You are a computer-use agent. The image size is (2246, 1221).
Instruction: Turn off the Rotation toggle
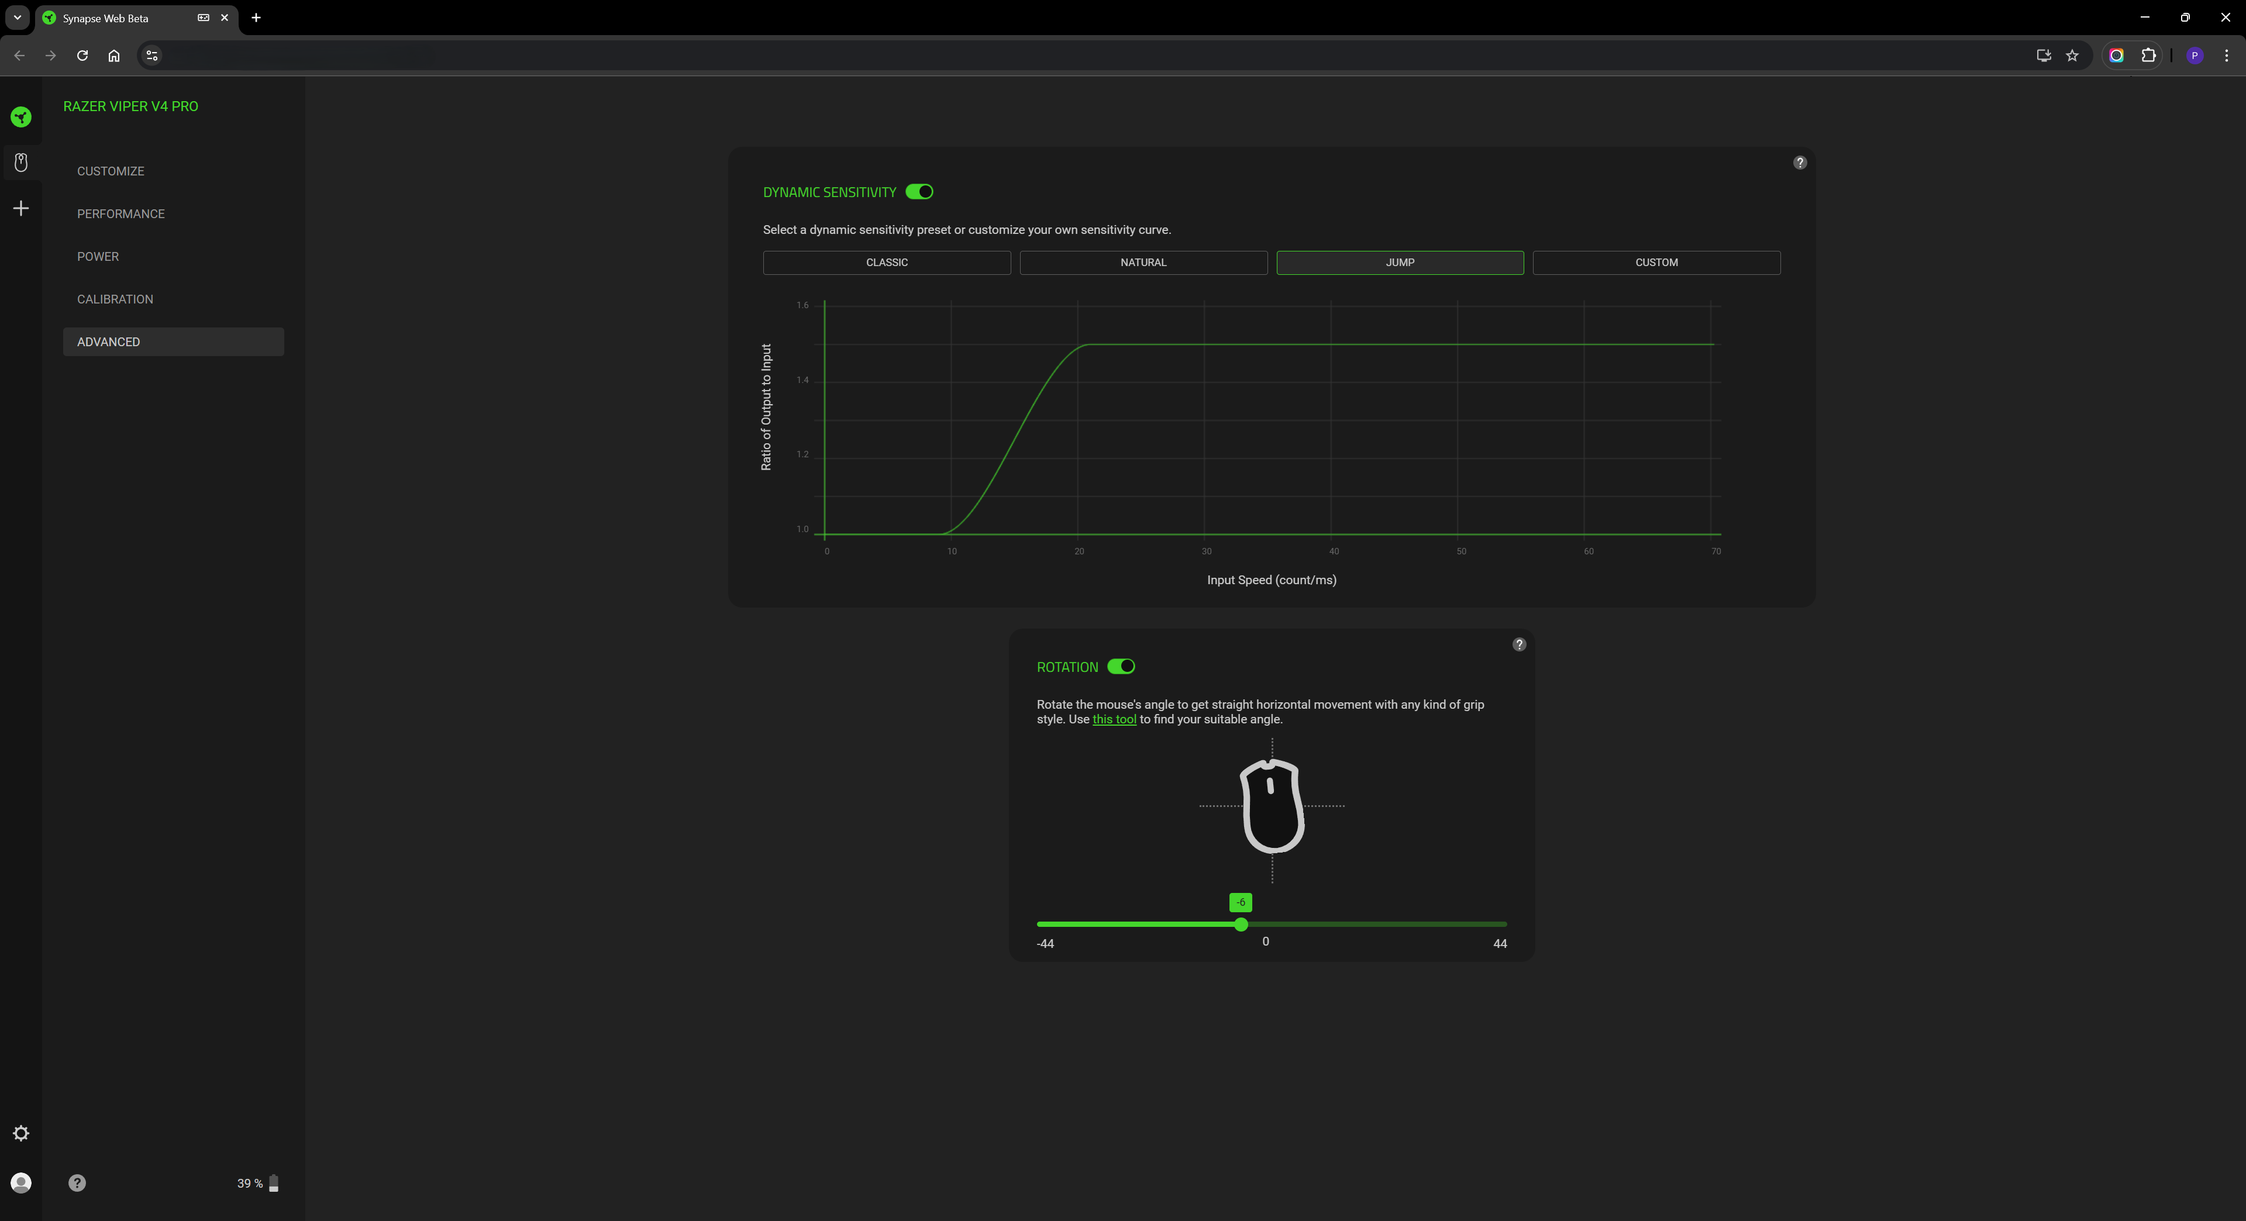tap(1121, 667)
